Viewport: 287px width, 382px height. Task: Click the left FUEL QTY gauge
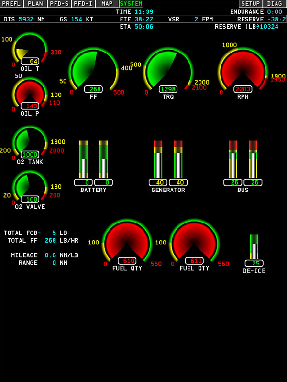[127, 241]
